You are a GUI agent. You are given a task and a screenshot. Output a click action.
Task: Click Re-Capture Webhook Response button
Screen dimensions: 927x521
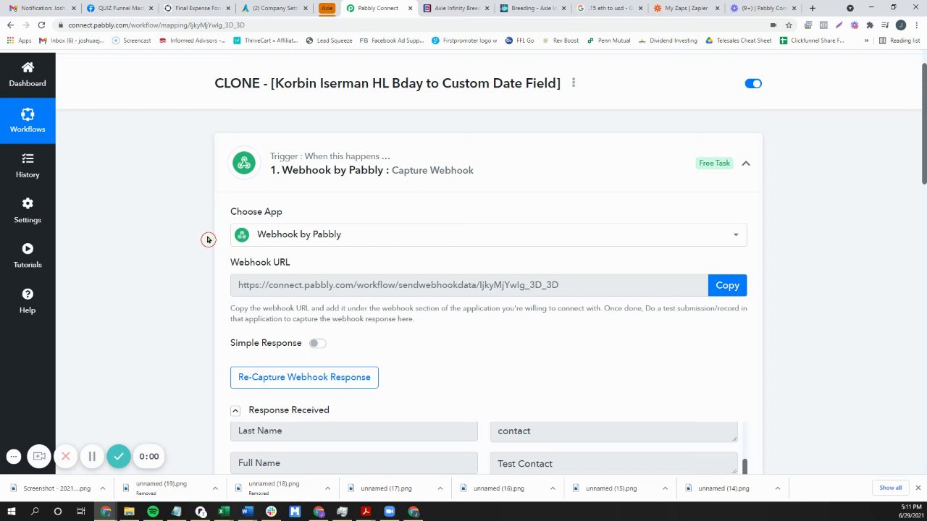point(304,377)
